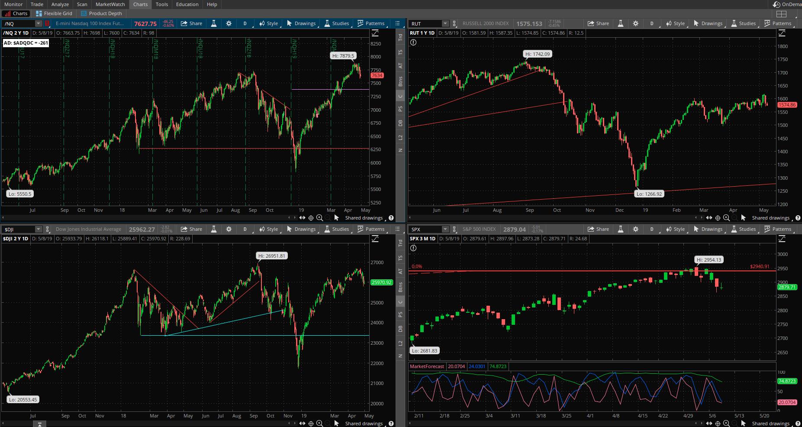Click the drawing pointer icon in /NQ footer
Viewport: 802px width, 427px height.
pyautogui.click(x=336, y=218)
